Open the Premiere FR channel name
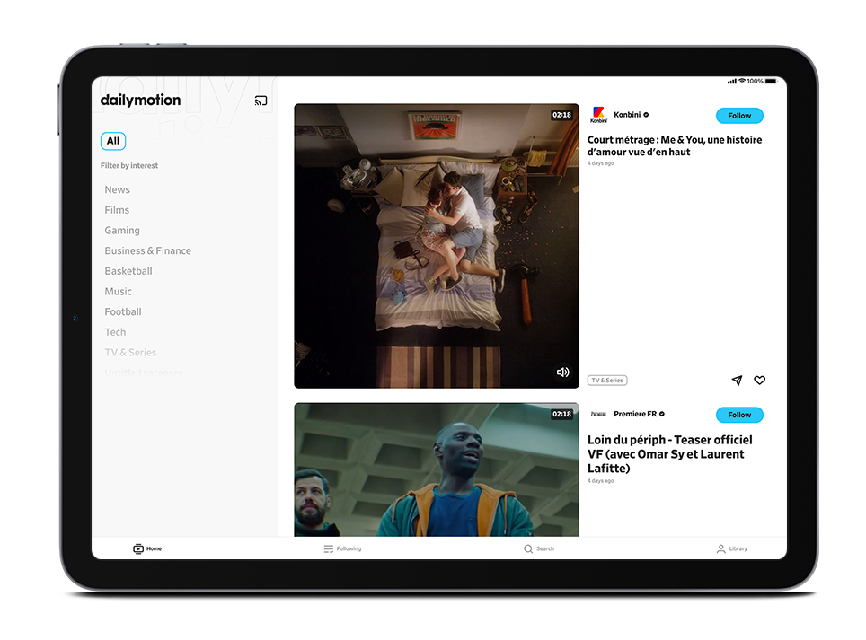This screenshot has width=866, height=640. [635, 414]
